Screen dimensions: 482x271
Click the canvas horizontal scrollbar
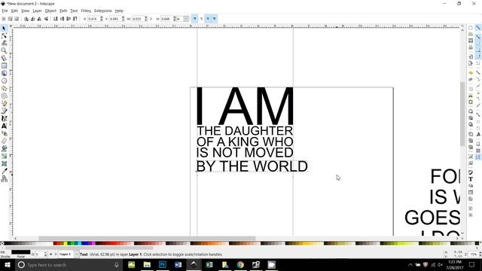147,238
